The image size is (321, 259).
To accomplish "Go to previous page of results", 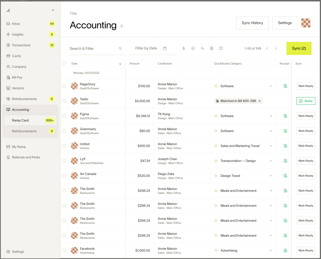I will point(267,48).
